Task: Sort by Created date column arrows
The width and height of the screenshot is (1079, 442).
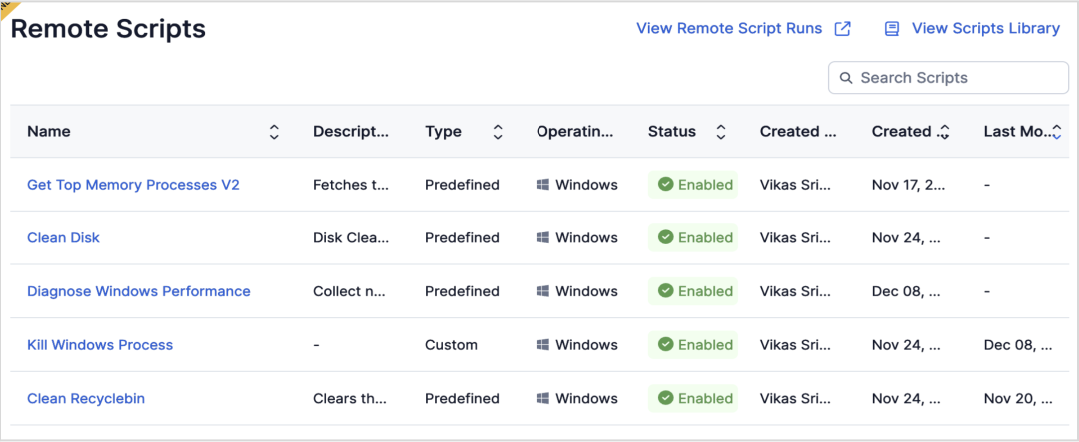Action: [x=944, y=132]
